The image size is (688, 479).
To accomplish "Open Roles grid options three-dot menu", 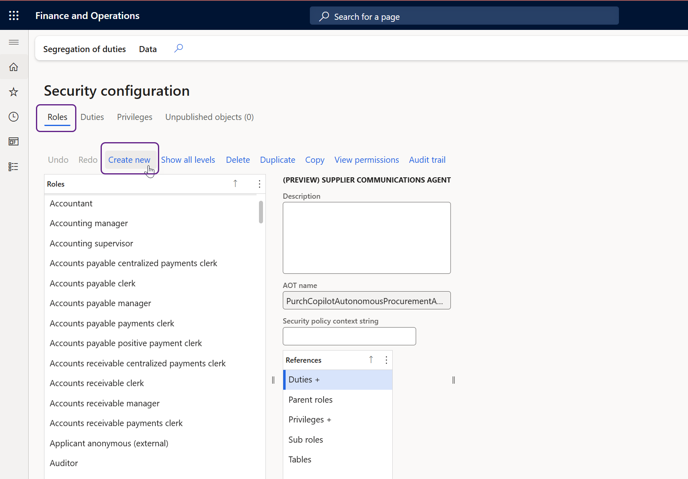I will point(259,184).
